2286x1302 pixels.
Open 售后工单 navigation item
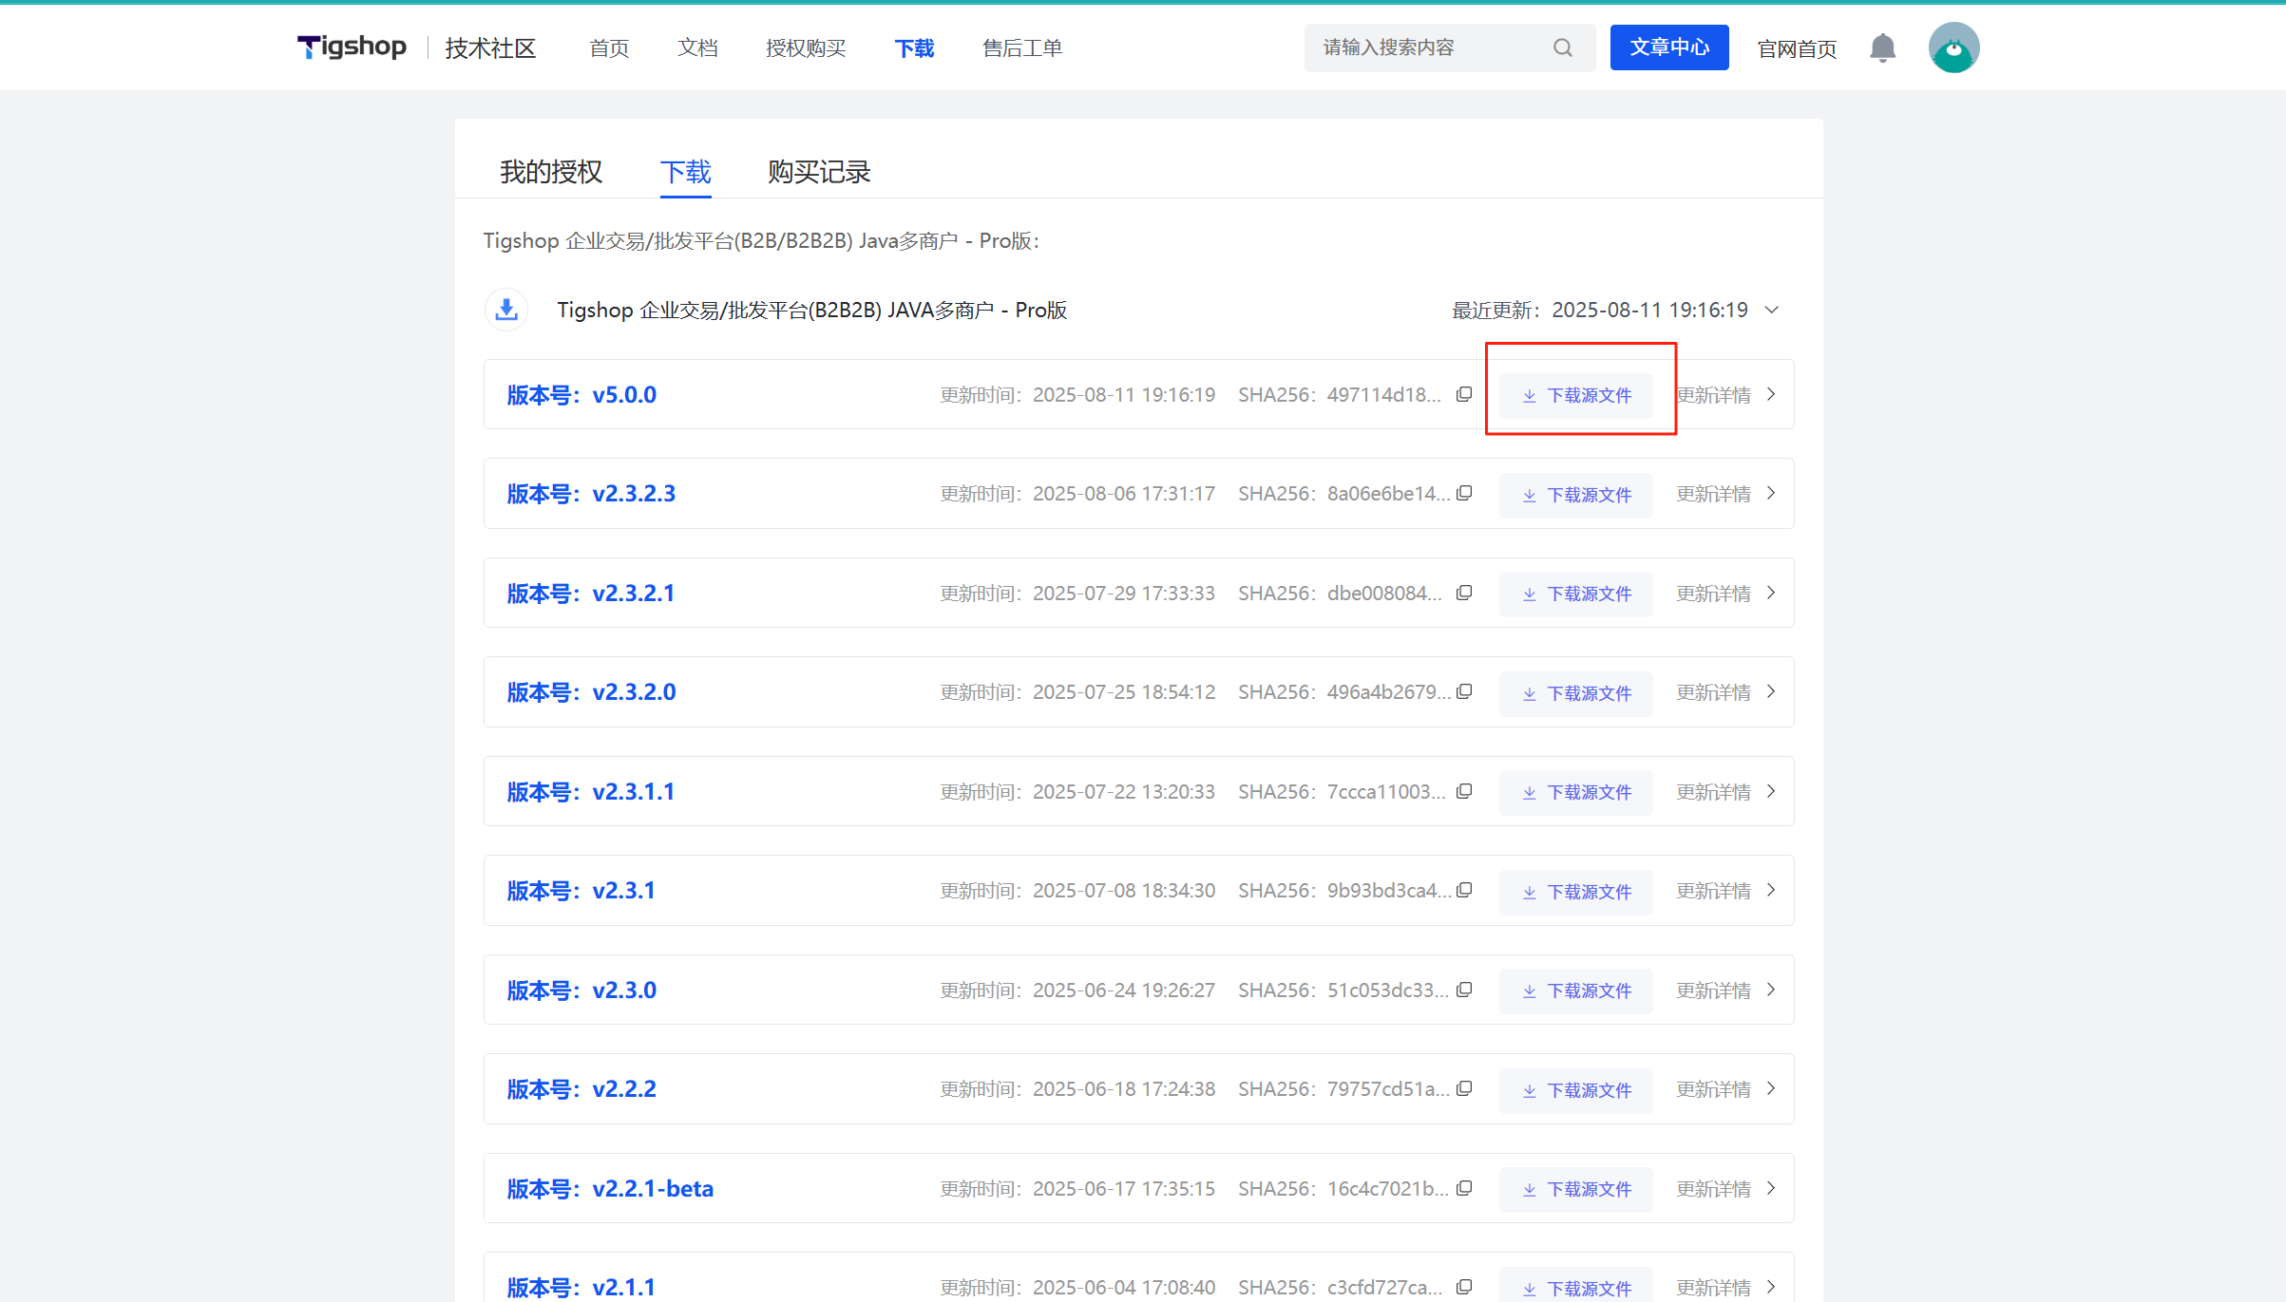click(x=1022, y=47)
